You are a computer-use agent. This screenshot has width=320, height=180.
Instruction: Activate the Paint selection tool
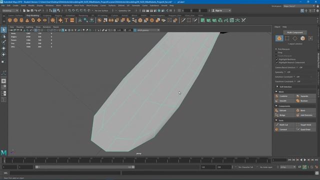point(3,42)
